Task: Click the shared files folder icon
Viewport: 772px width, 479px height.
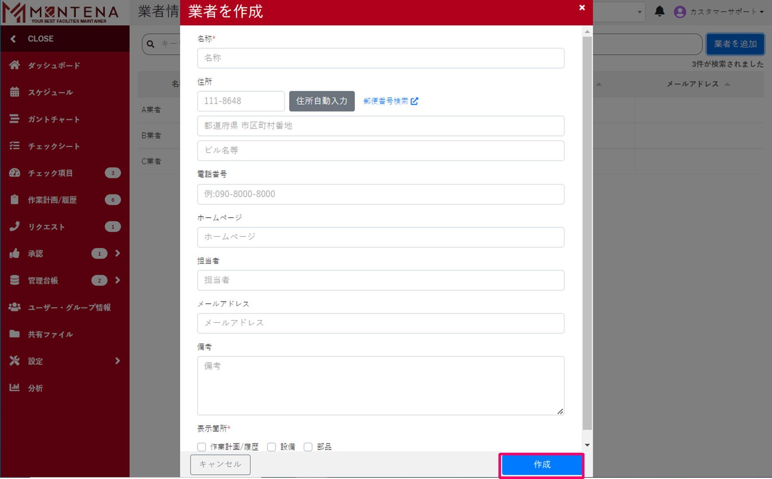Action: point(15,334)
